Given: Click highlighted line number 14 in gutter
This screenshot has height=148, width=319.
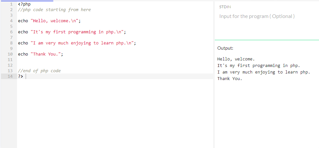Looking at the screenshot, I should [10, 76].
